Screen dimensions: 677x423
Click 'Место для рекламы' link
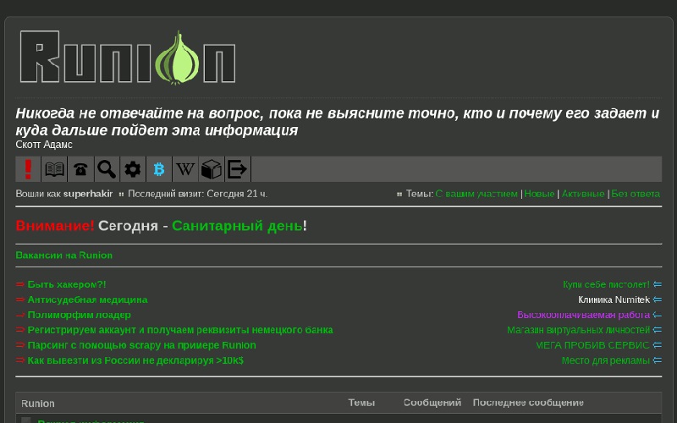tap(606, 360)
